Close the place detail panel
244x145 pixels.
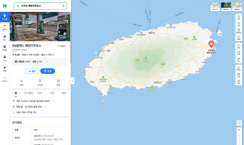coord(66,16)
